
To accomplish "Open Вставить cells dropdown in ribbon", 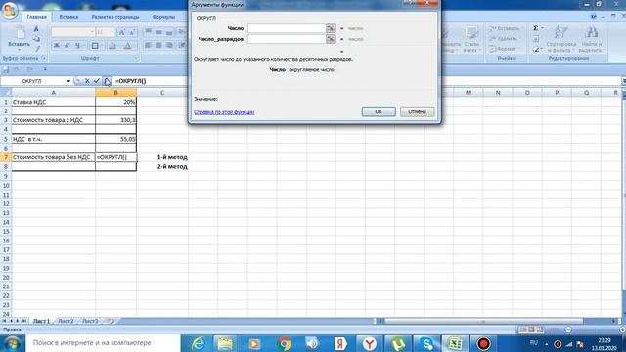I will [506, 28].
